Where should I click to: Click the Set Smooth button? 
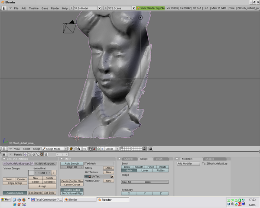[35, 193]
